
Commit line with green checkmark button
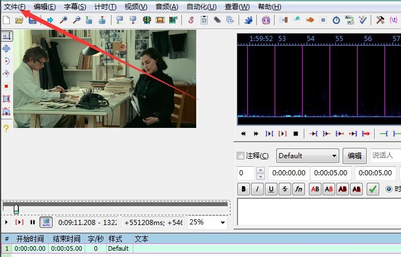pos(373,189)
